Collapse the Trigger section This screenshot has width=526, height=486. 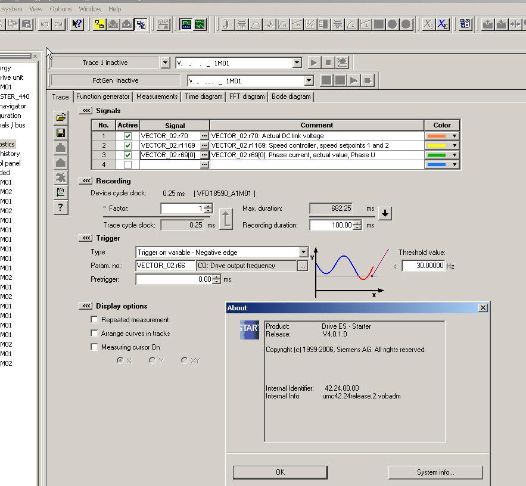[86, 238]
